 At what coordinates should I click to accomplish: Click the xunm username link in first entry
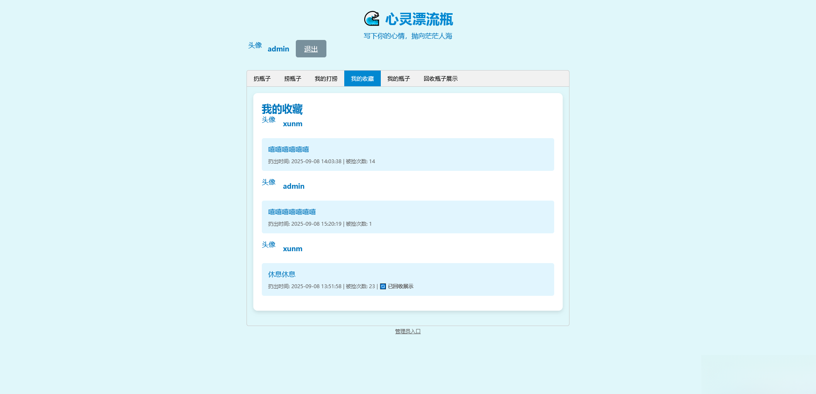292,124
